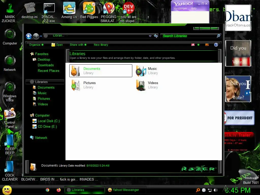Screen dimensions: 260x195
Task: Refresh the Libraries address bar
Action: pos(156,36)
